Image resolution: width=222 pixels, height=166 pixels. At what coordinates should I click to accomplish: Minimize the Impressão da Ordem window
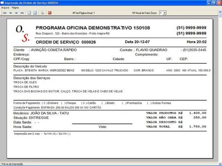[x=209, y=3]
